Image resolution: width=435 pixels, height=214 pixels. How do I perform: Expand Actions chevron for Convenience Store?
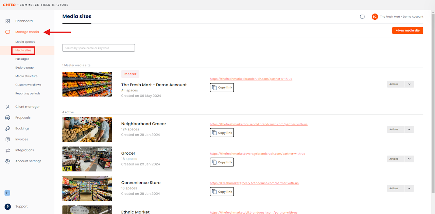coord(409,188)
